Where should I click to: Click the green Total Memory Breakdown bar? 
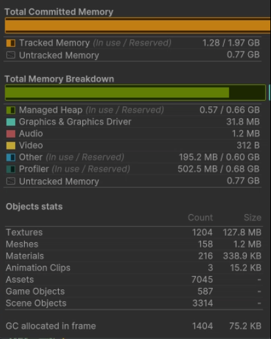click(135, 93)
